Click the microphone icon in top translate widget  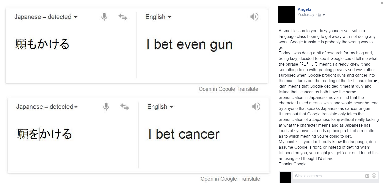104,17
